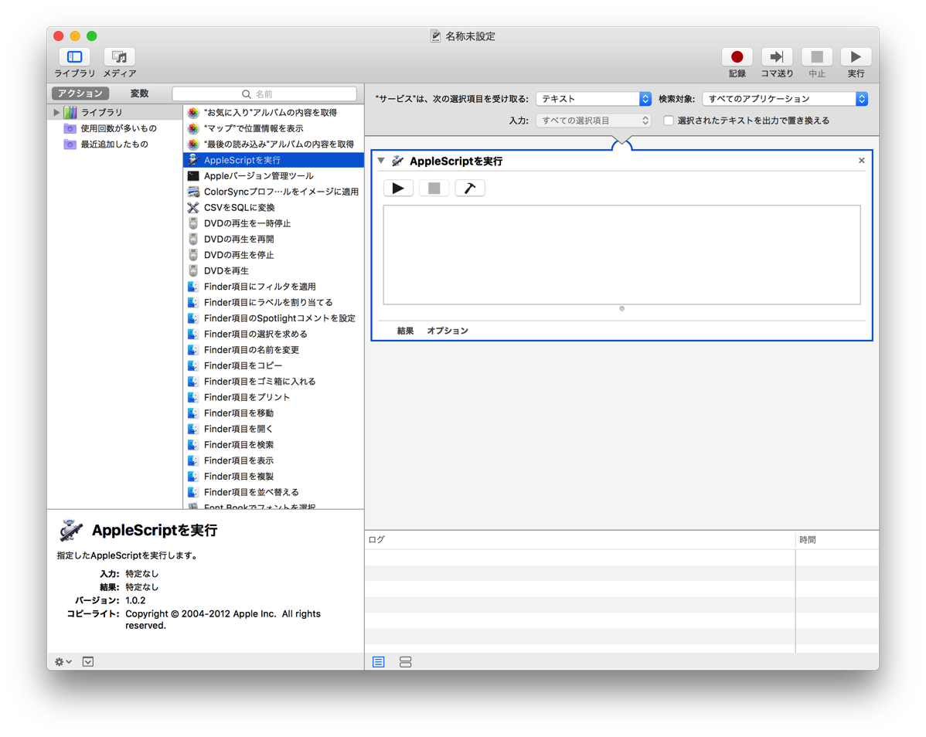Select Finder項目を移動 action

[x=274, y=413]
